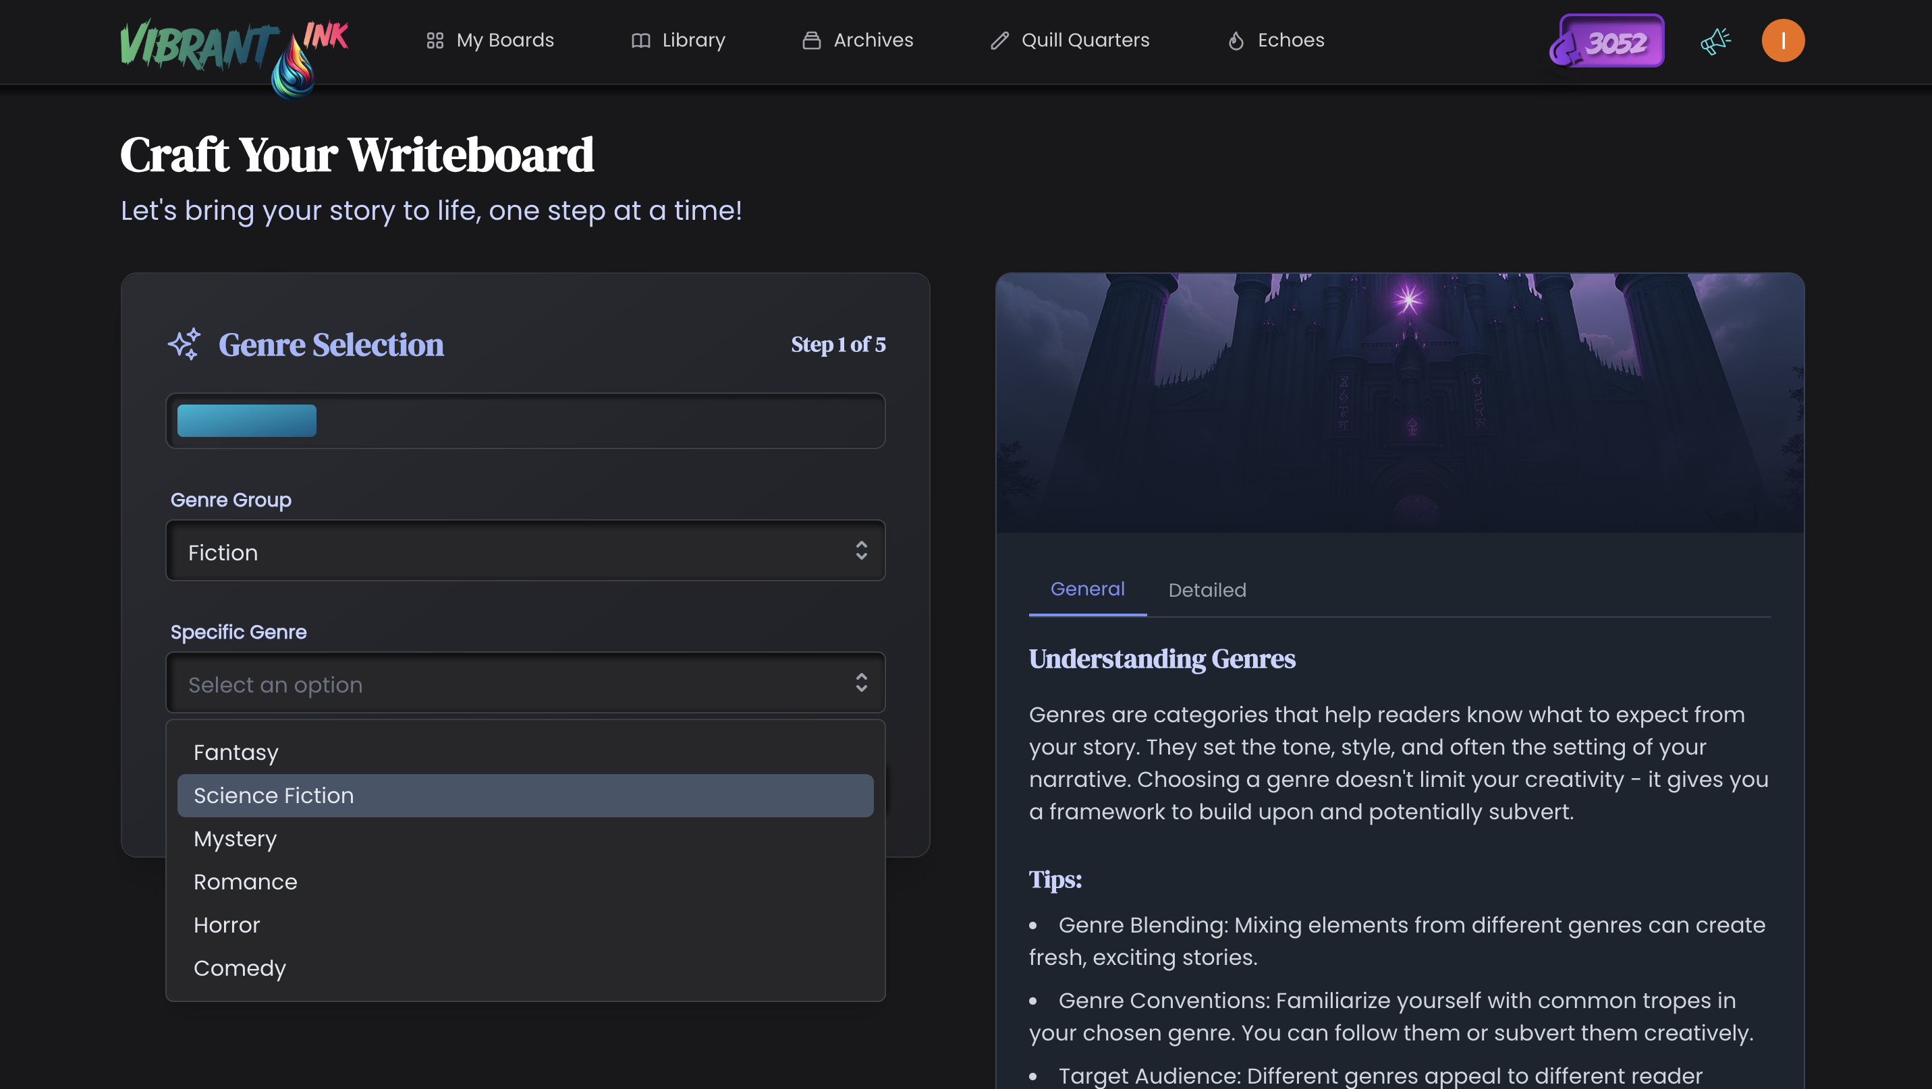Click the Archives box icon
This screenshot has height=1089, width=1932.
(x=812, y=40)
